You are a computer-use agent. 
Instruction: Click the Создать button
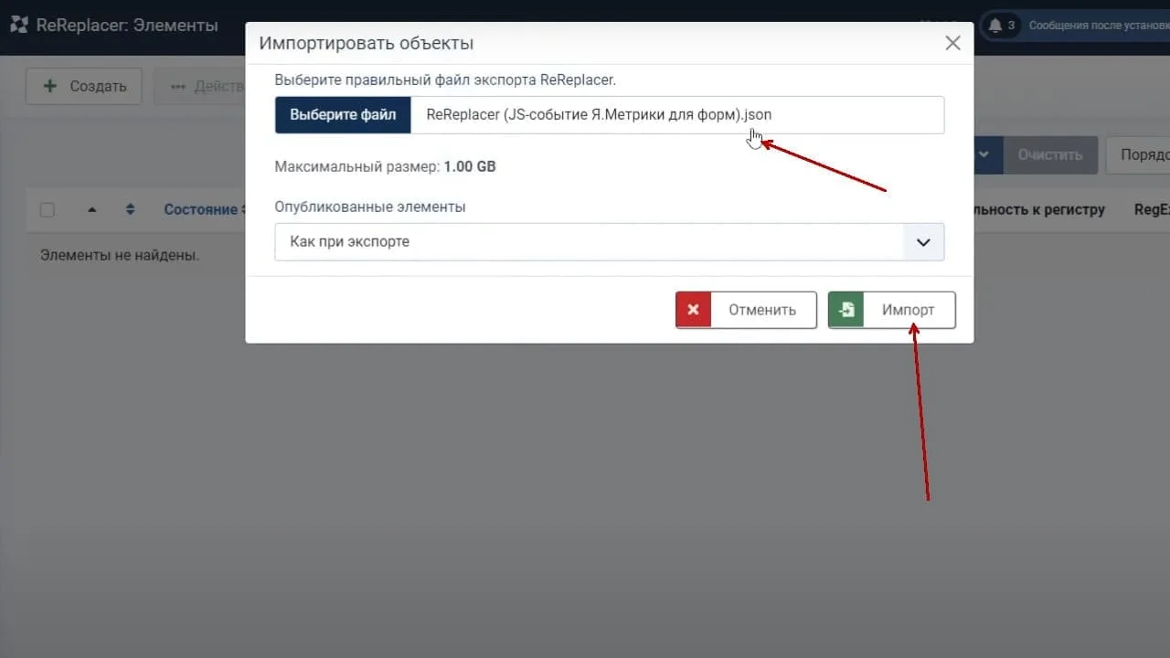[84, 86]
